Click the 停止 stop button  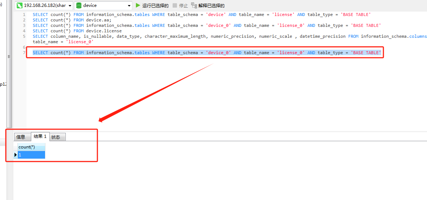[180, 5]
